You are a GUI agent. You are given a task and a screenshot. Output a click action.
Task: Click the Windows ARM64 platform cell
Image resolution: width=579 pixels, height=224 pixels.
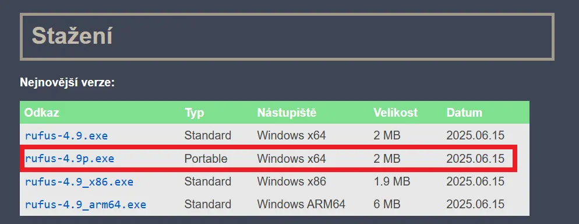pos(301,204)
